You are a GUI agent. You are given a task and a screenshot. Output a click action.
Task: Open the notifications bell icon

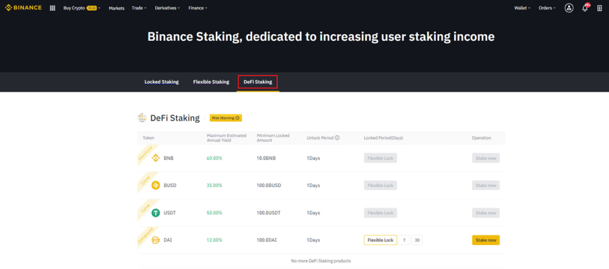[x=585, y=8]
